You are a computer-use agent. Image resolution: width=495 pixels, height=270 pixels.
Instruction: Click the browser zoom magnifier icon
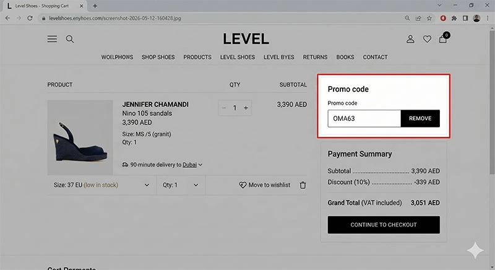pyautogui.click(x=407, y=19)
